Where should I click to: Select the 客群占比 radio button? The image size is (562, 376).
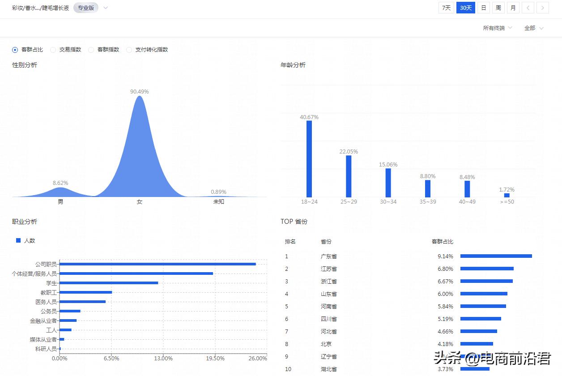pyautogui.click(x=15, y=50)
